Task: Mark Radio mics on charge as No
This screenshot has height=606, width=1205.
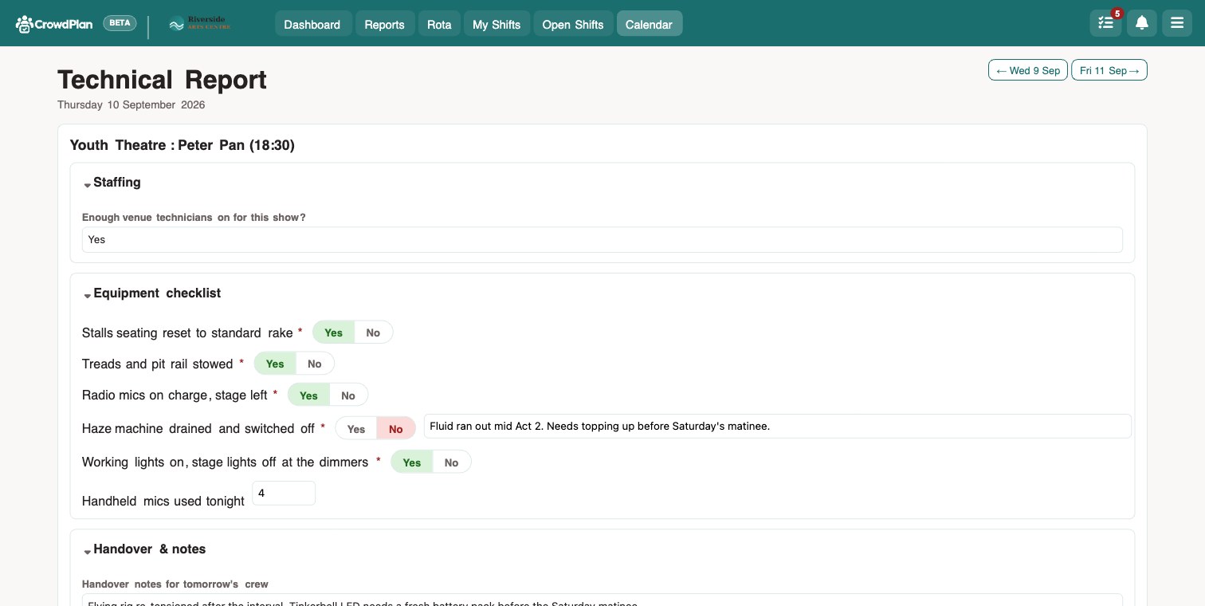Action: tap(348, 395)
